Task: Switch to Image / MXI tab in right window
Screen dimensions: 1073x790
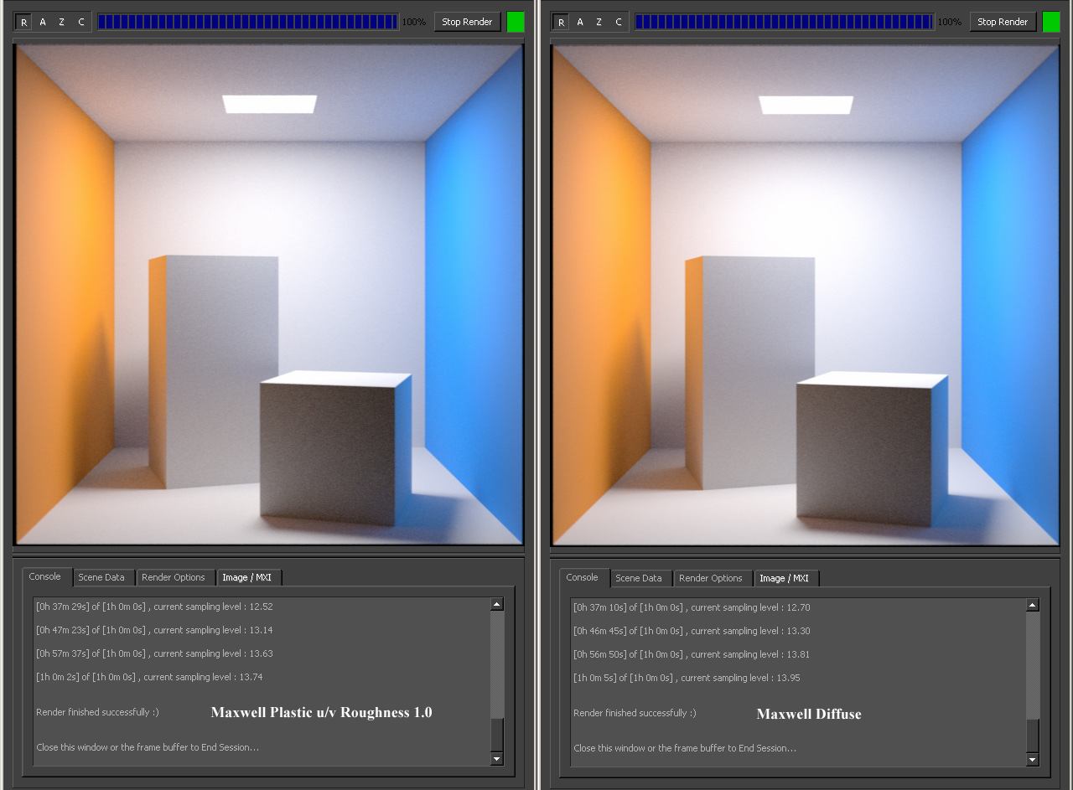Action: (785, 578)
